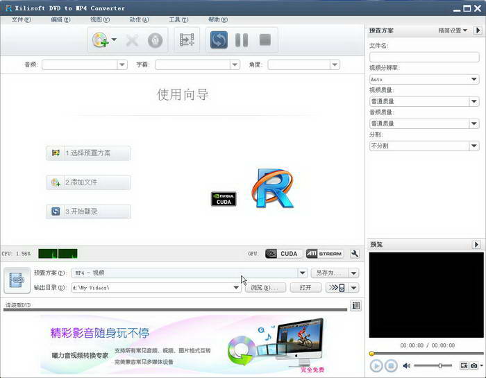Expand the 预置方案 panel arrow

478,31
